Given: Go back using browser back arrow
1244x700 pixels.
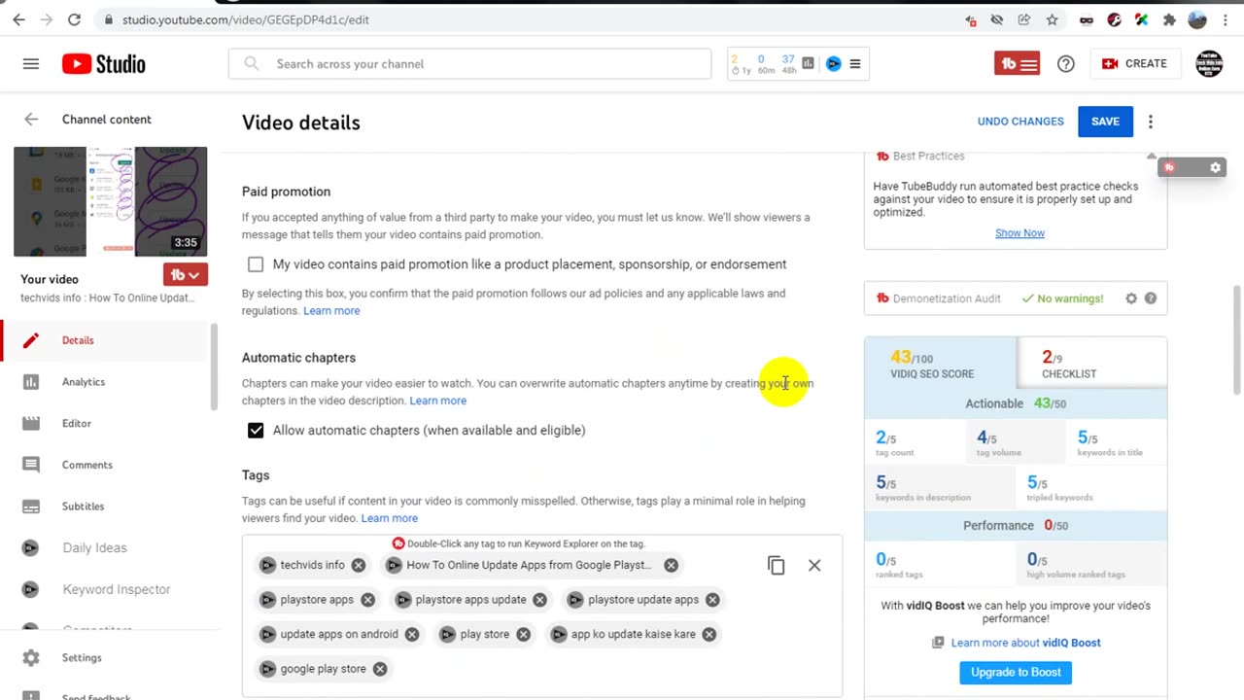Looking at the screenshot, I should point(18,19).
